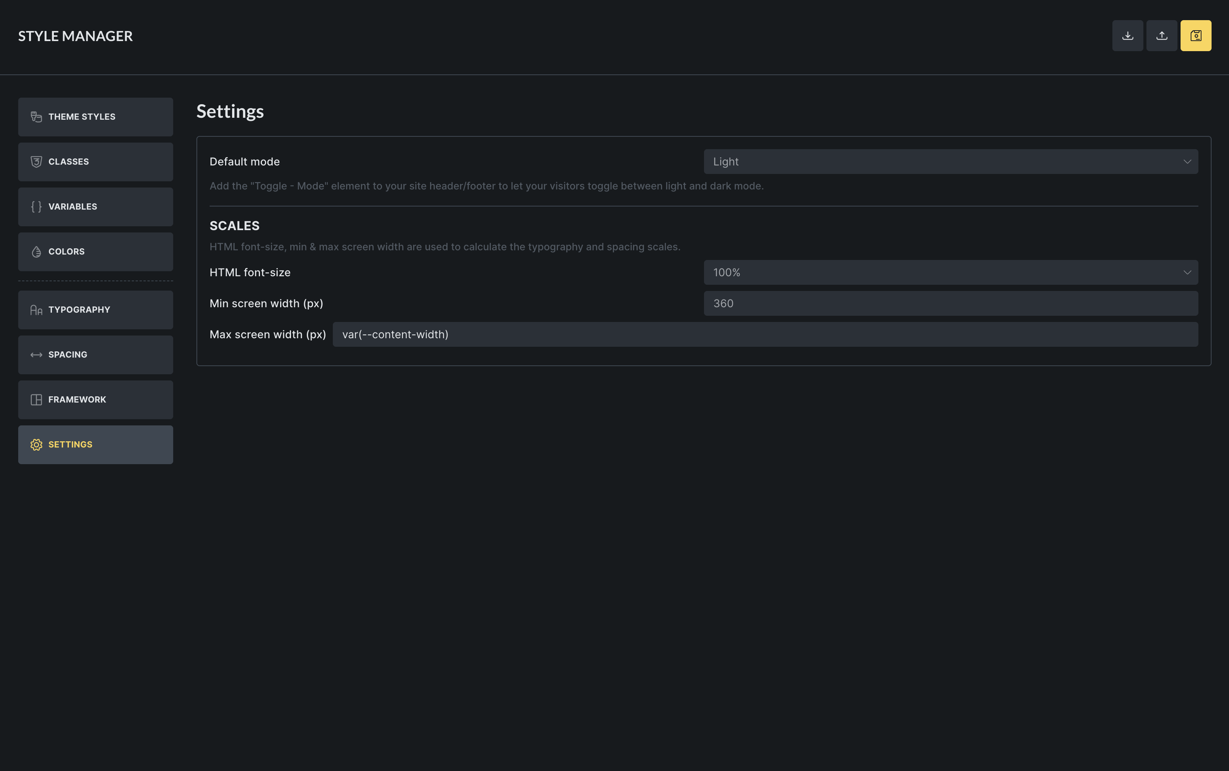Click the CSS shield icon beside Classes
The height and width of the screenshot is (771, 1229).
point(36,162)
